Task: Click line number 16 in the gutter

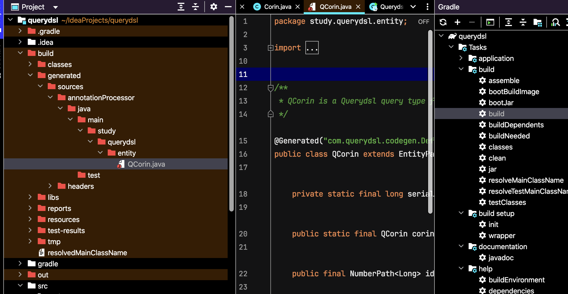Action: [243, 154]
